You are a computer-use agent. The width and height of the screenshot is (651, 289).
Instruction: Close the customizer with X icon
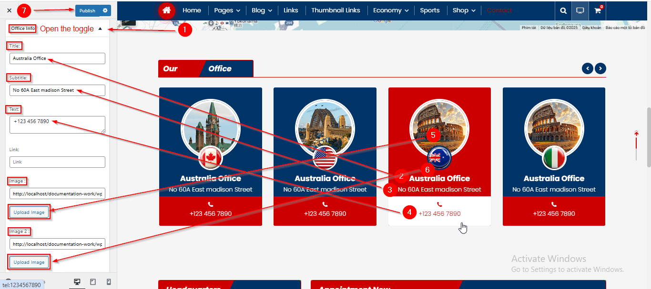click(x=9, y=10)
